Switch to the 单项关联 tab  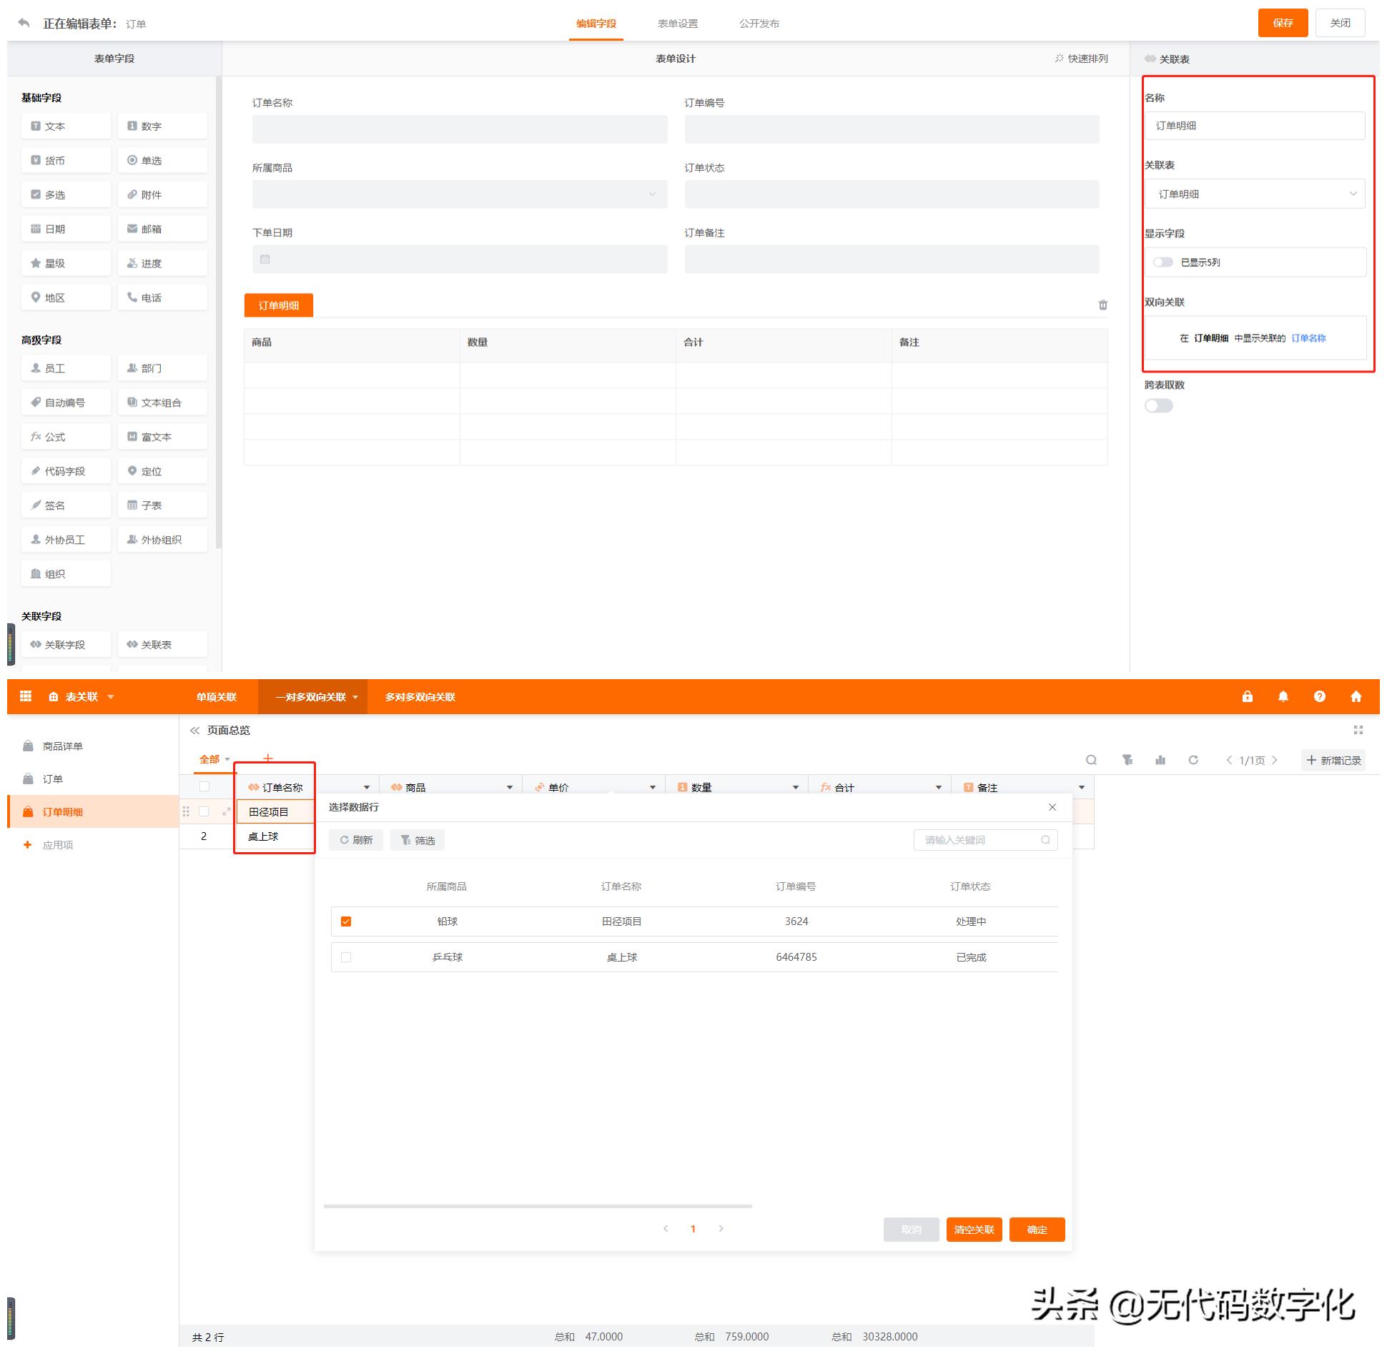(216, 697)
